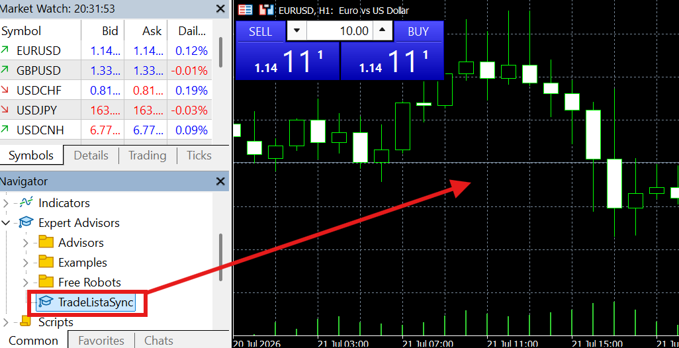
Task: Open the Favorites tab in Navigator
Action: tap(101, 341)
